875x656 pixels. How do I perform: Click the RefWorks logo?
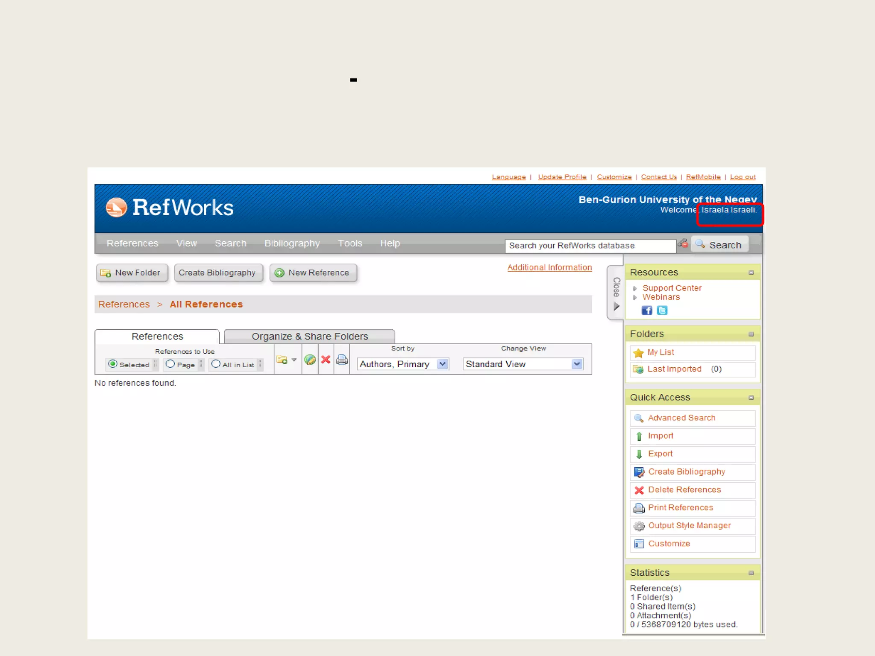coord(170,208)
